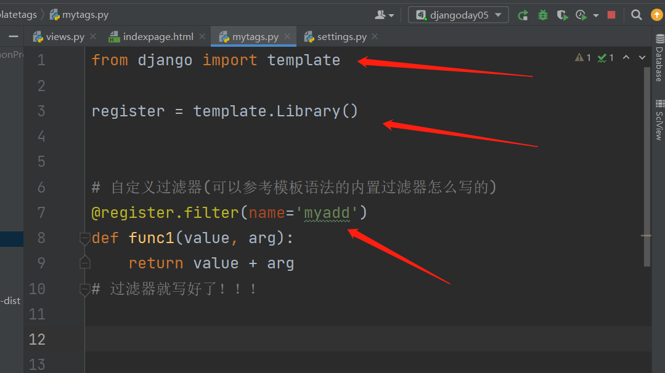Close the indexpage.html tab
This screenshot has height=373, width=665.
click(x=202, y=37)
